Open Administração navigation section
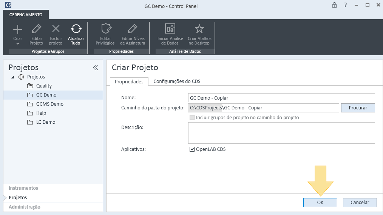Image resolution: width=383 pixels, height=215 pixels. click(53, 207)
